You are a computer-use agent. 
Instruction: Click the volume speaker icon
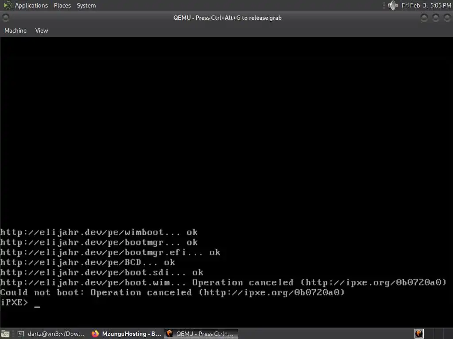393,5
